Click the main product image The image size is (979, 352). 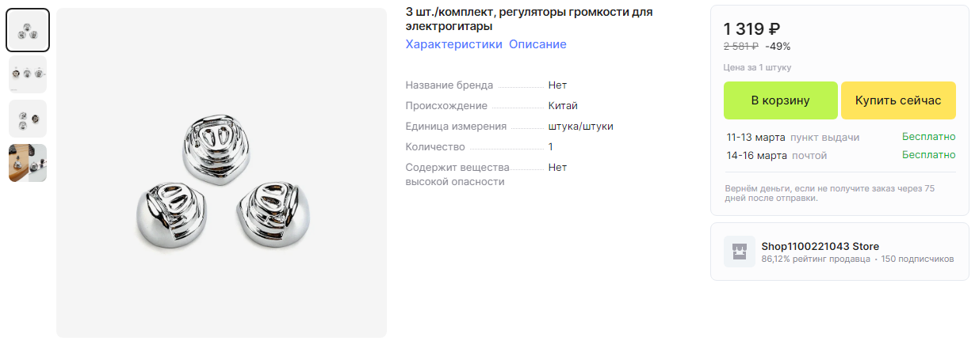(221, 173)
